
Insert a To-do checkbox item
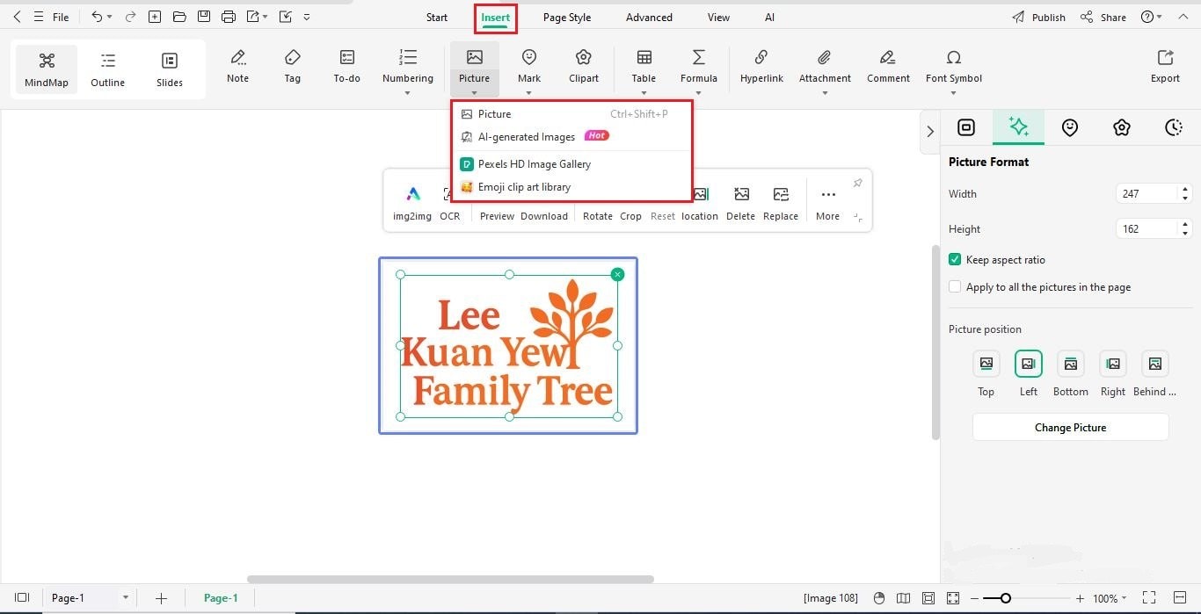click(x=347, y=67)
